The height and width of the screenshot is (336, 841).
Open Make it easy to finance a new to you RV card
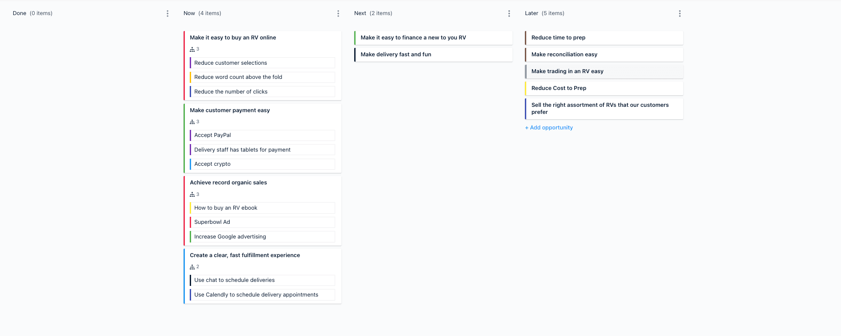point(434,38)
